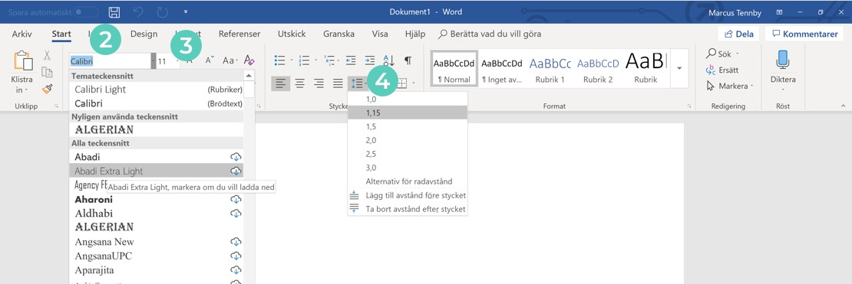Click the font name box showing Calibri

pos(111,61)
